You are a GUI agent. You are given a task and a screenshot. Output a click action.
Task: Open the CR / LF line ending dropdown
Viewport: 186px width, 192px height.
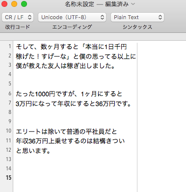click(x=18, y=17)
